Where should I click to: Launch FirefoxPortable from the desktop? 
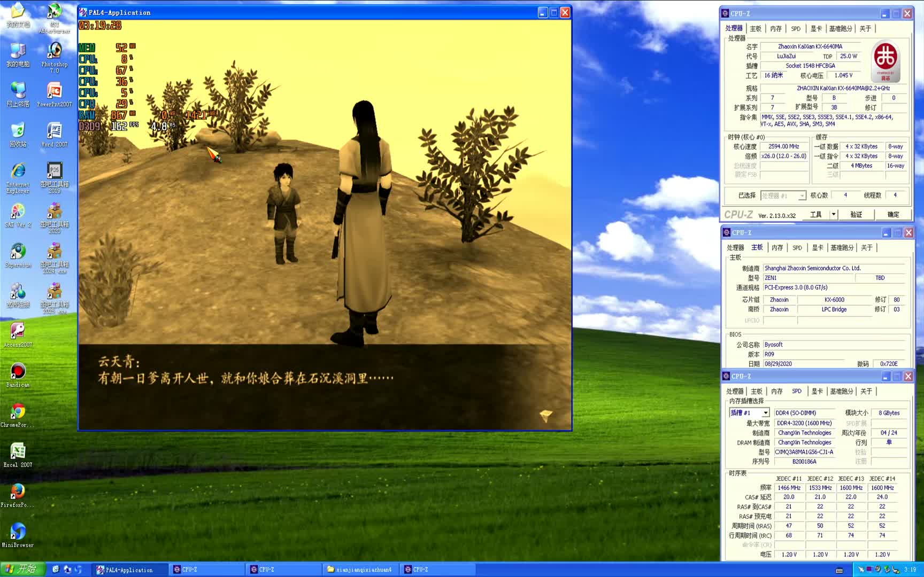[x=18, y=492]
